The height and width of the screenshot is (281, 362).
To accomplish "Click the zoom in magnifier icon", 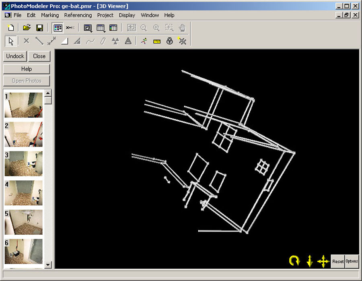I will (156, 28).
